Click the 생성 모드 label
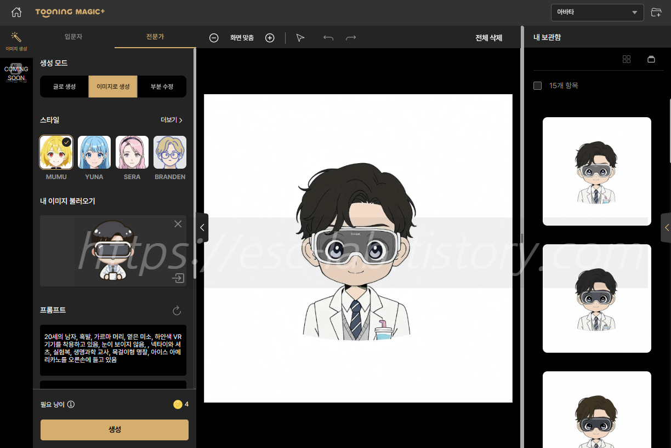 54,63
